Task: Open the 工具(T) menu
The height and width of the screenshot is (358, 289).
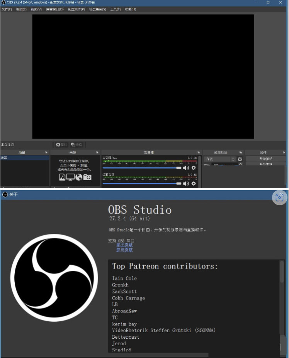Action: click(x=115, y=9)
